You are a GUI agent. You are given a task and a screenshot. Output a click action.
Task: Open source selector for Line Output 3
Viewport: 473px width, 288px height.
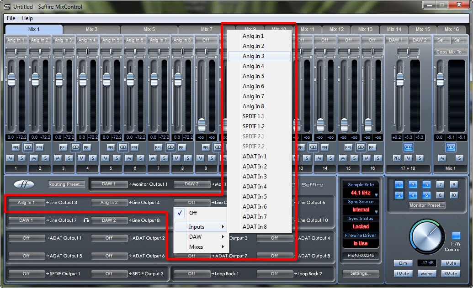[x=27, y=203]
